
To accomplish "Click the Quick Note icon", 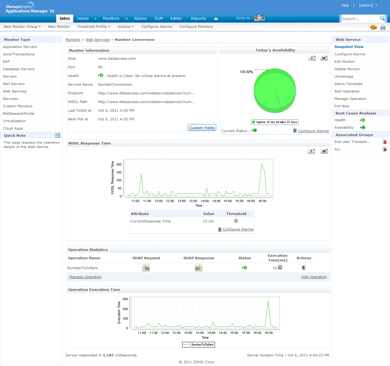I will click(57, 136).
